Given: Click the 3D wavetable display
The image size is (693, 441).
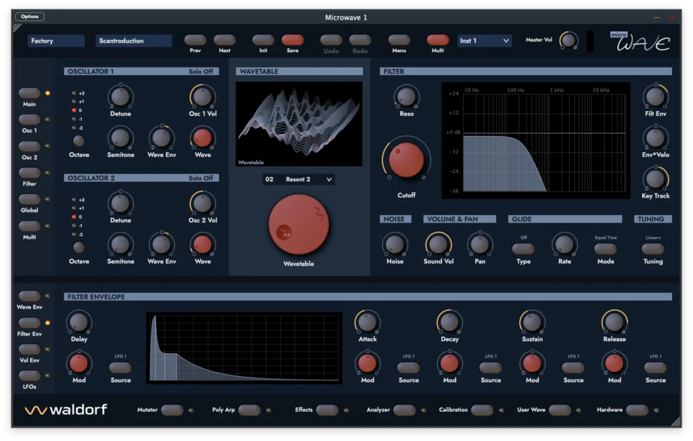Looking at the screenshot, I should 298,124.
